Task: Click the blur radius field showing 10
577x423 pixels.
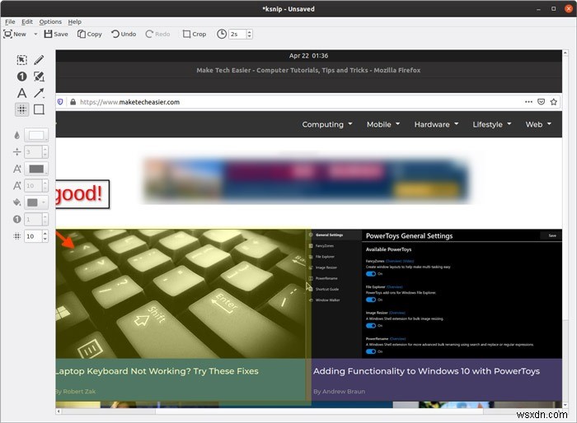Action: click(x=33, y=236)
